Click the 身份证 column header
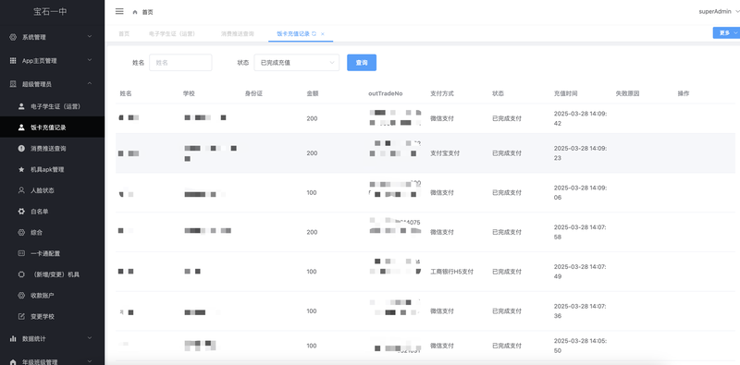The height and width of the screenshot is (365, 740). [x=253, y=93]
